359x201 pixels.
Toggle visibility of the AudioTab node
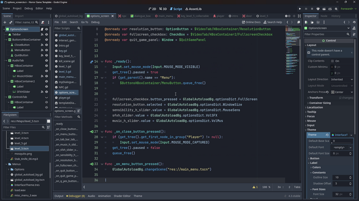47,60
